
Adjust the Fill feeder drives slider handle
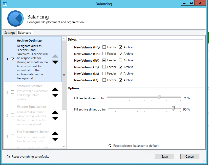[159, 97]
